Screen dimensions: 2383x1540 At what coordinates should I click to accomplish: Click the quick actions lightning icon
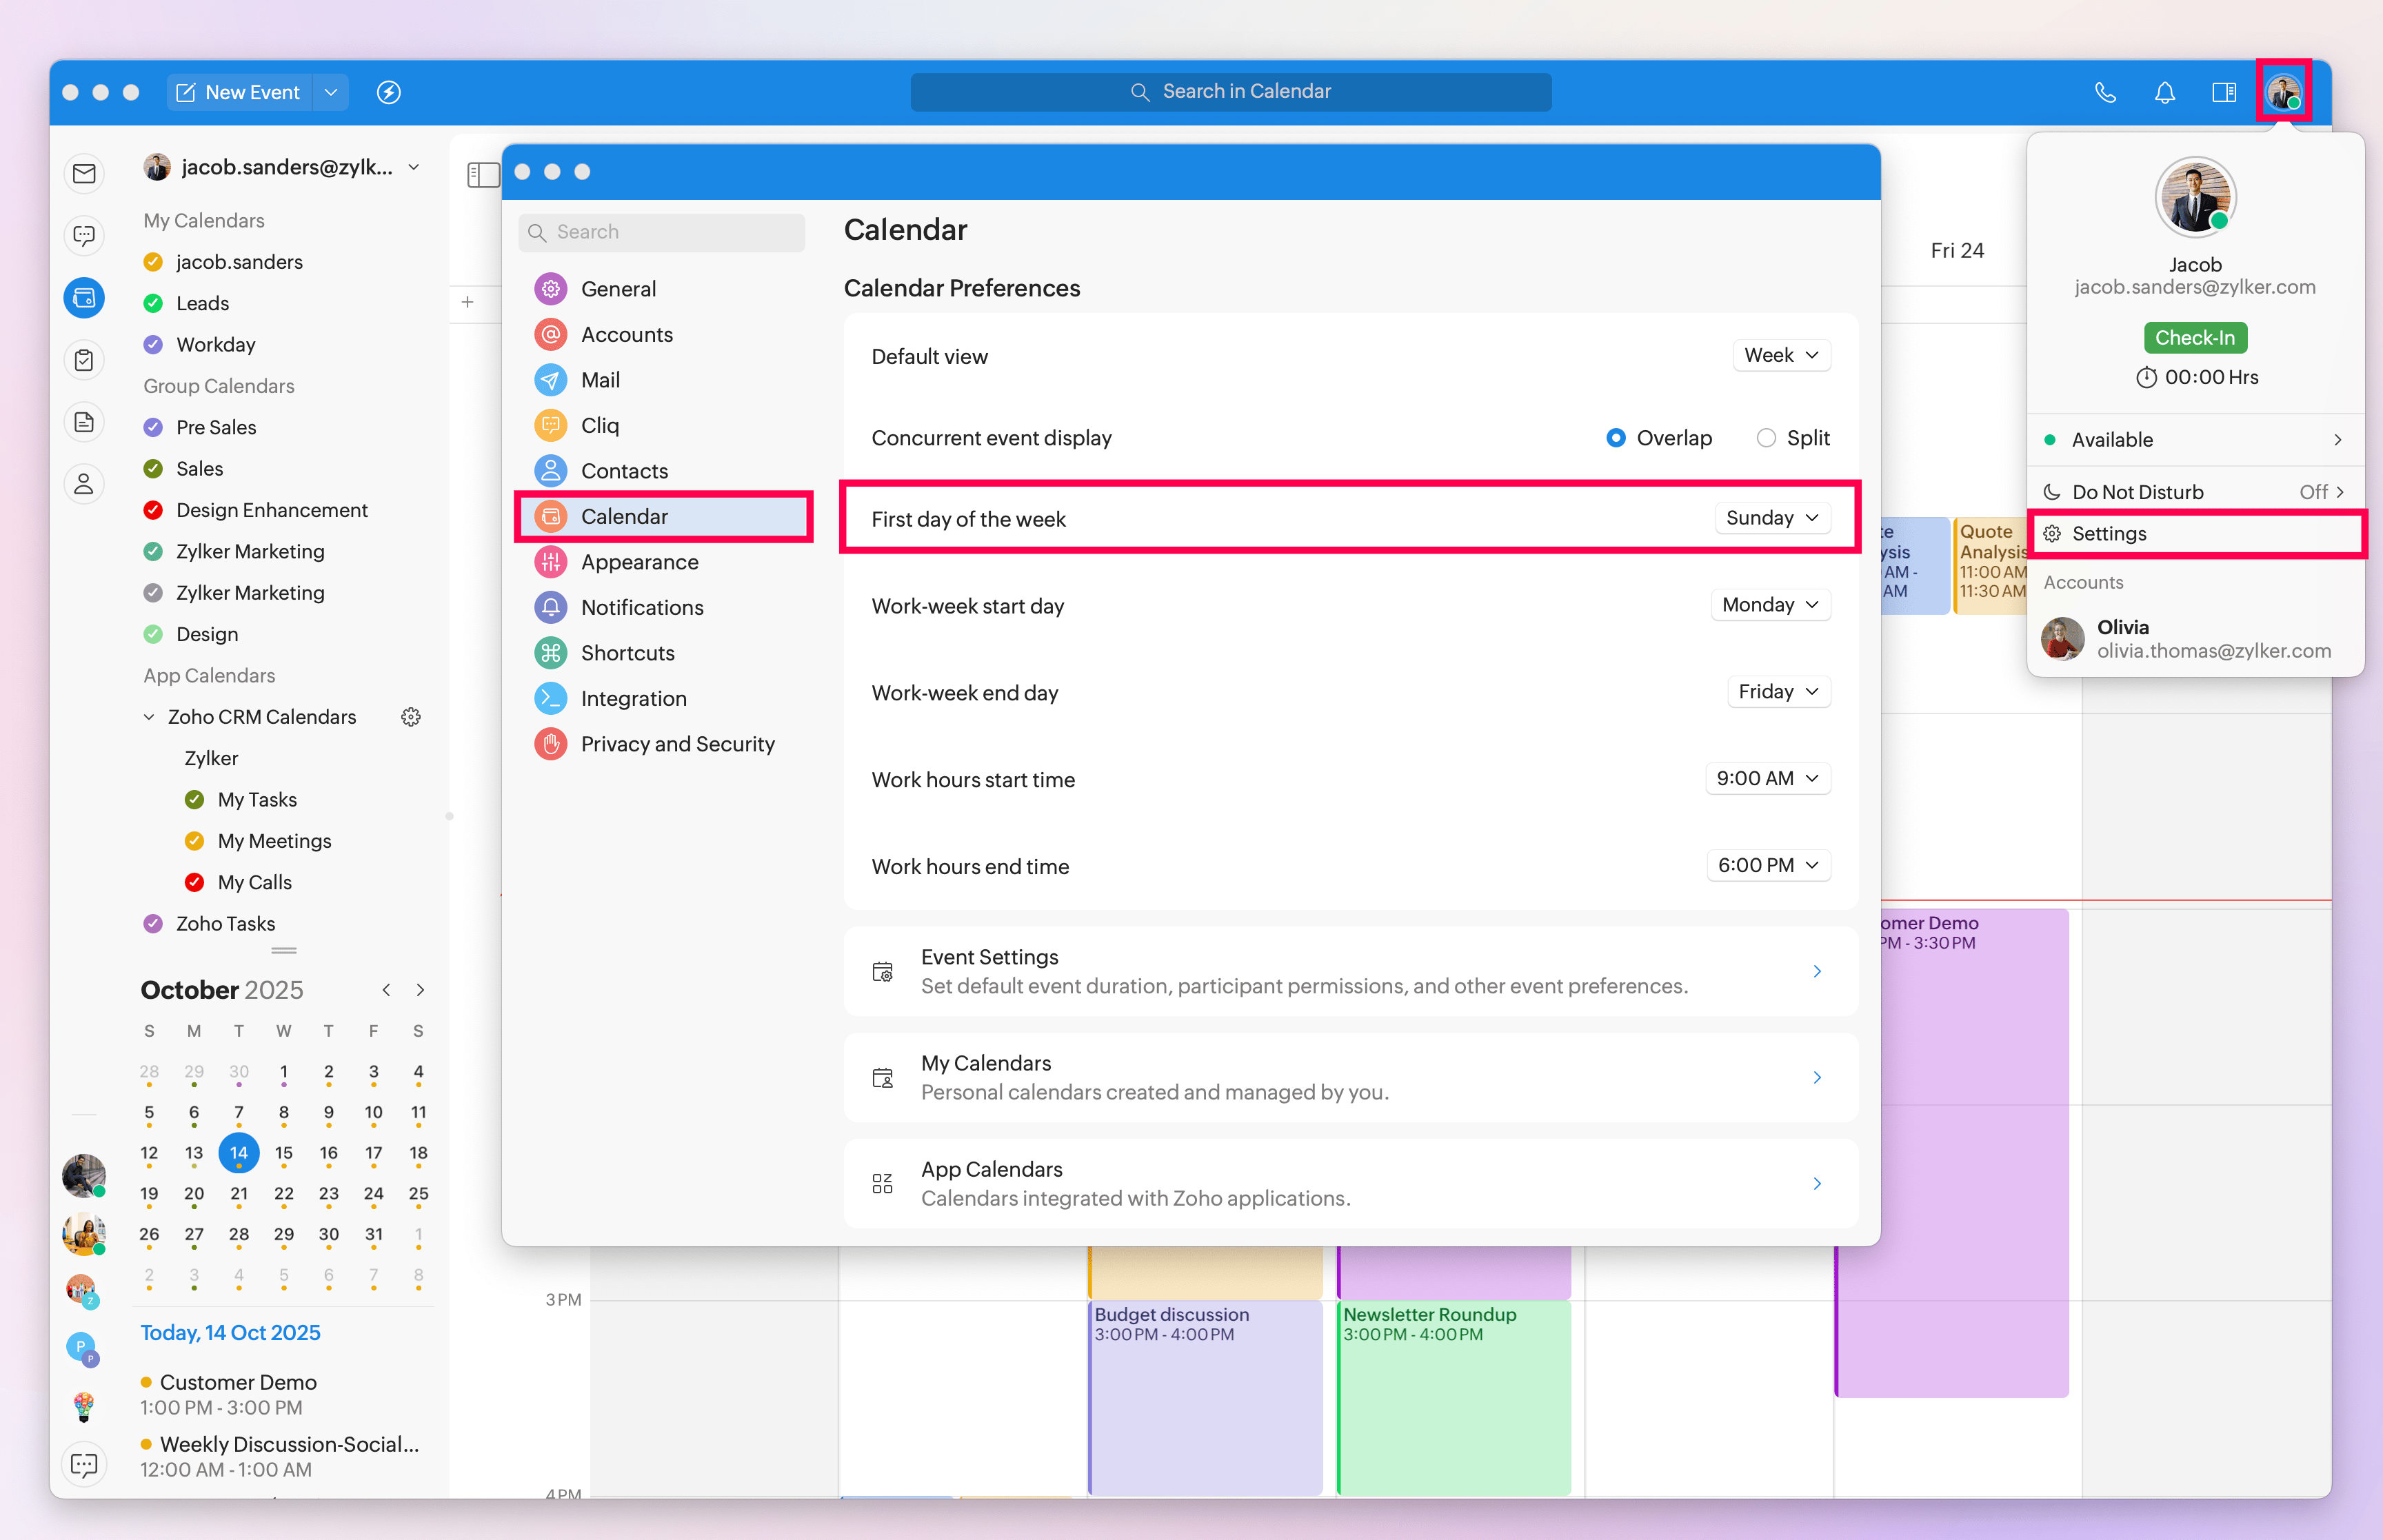(x=389, y=92)
